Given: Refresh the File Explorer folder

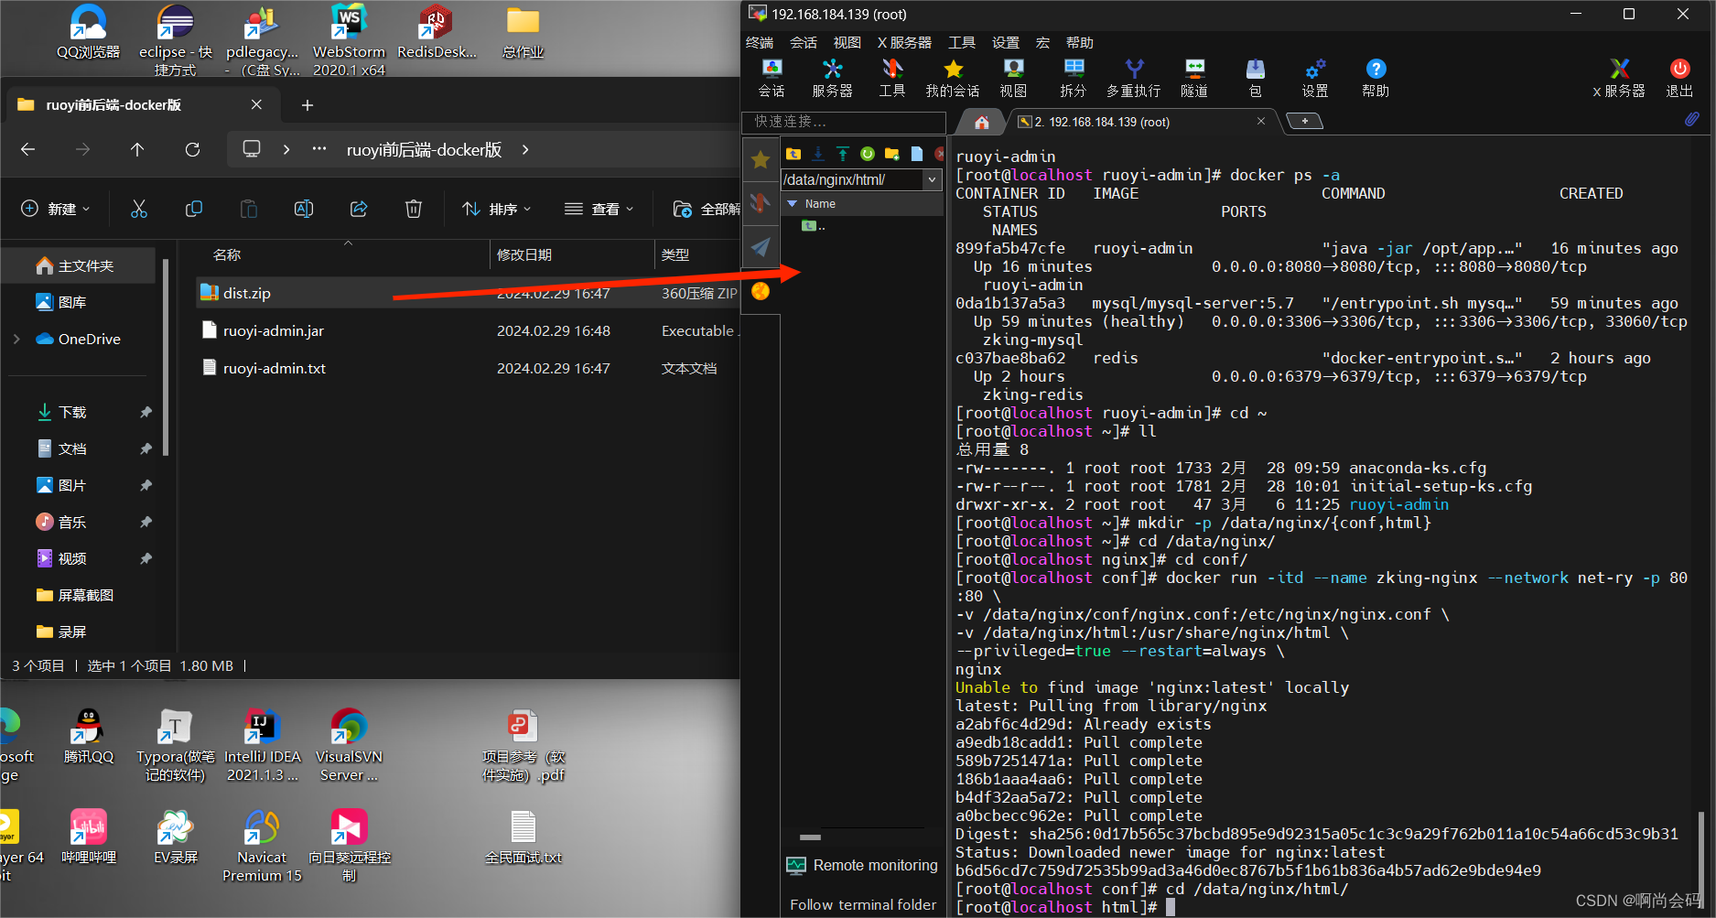Looking at the screenshot, I should click(x=192, y=149).
